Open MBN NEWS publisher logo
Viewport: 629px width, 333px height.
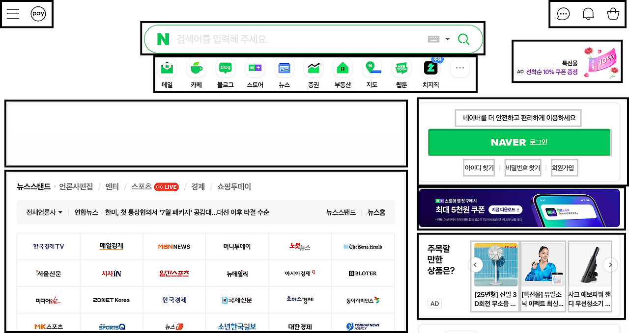coord(174,246)
